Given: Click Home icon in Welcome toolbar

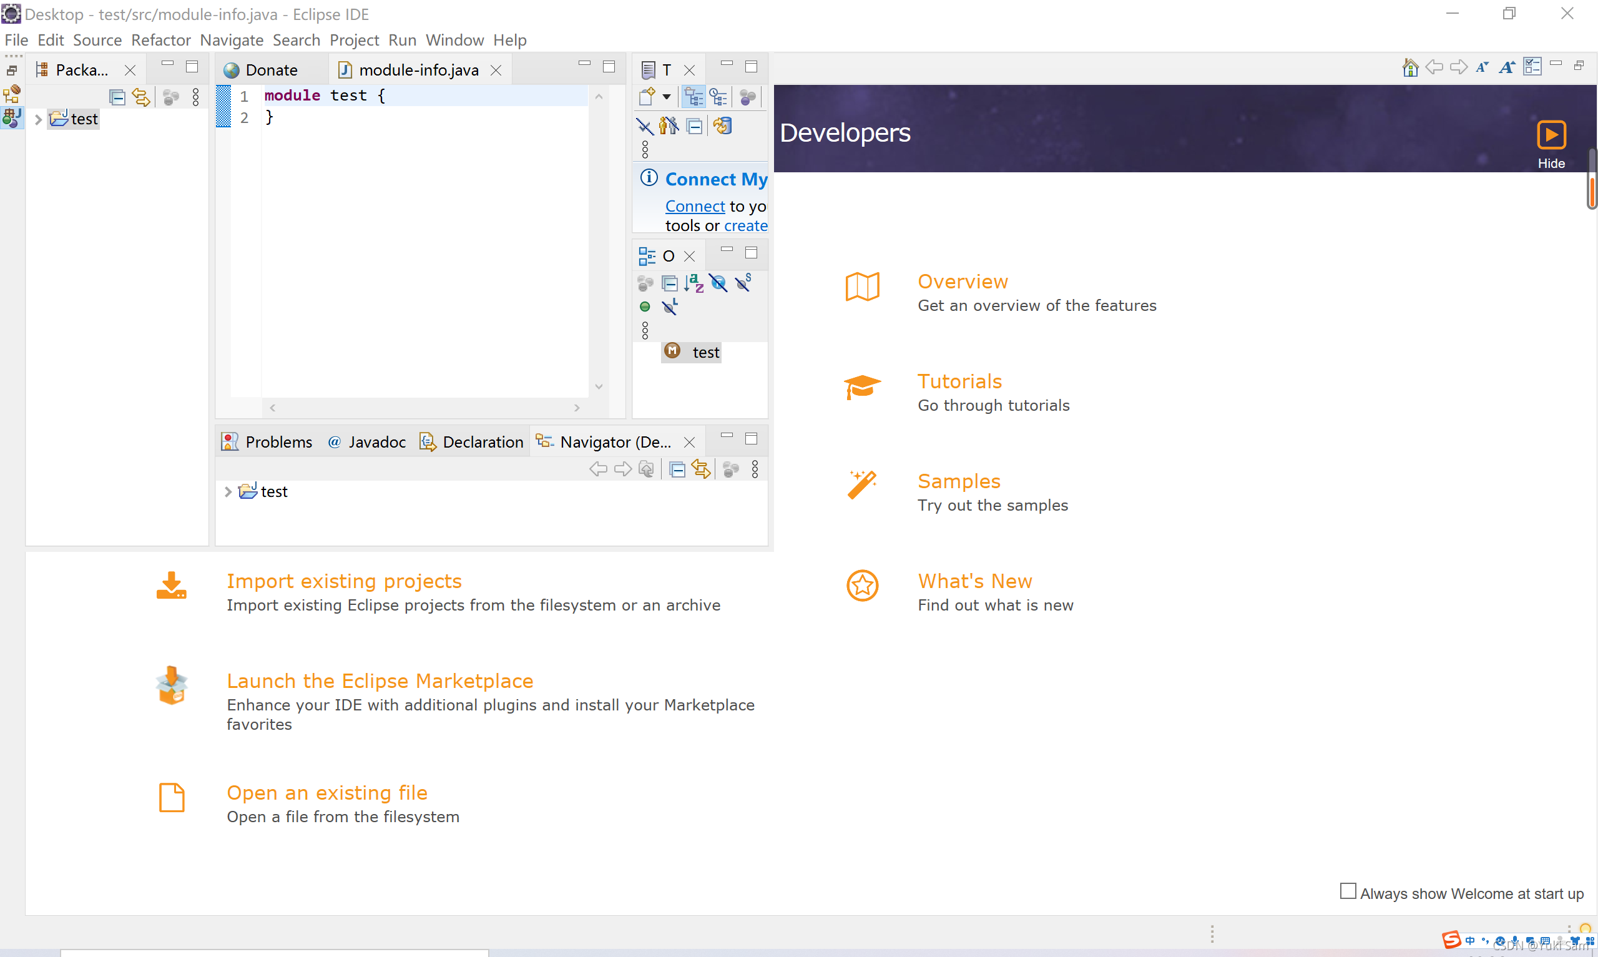Looking at the screenshot, I should tap(1409, 67).
